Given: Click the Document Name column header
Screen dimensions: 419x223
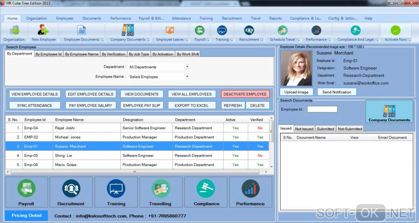Looking at the screenshot, I should pos(322,137).
